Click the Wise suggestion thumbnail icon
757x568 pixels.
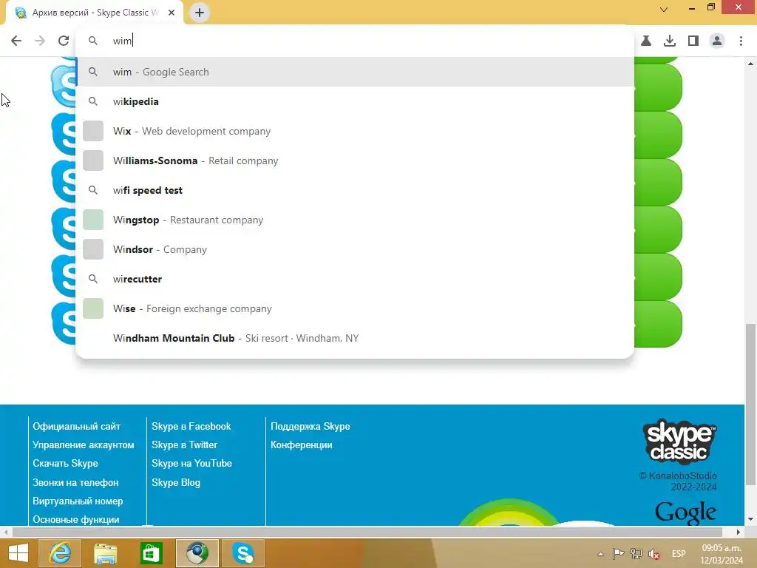tap(93, 308)
